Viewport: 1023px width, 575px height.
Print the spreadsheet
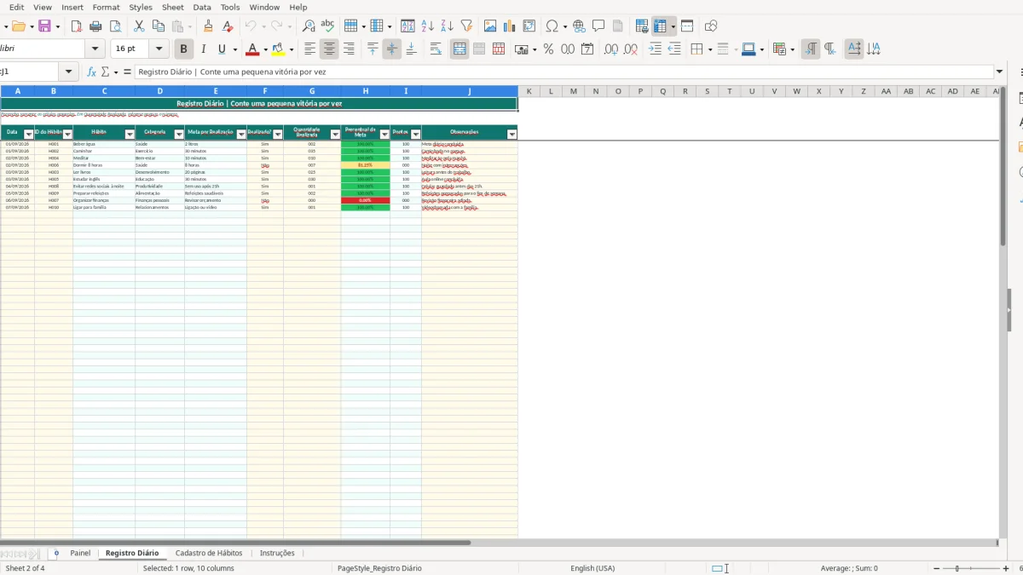coord(95,26)
